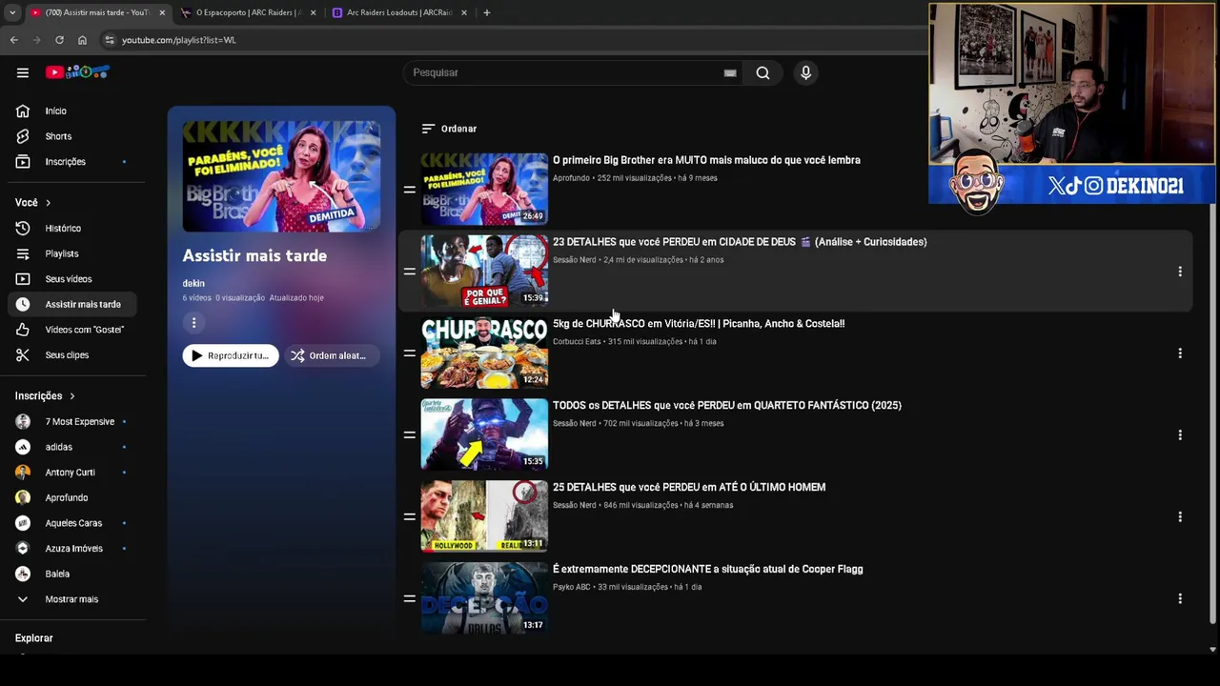Click Ordem aleatória shuffle button
The image size is (1220, 686).
point(331,355)
